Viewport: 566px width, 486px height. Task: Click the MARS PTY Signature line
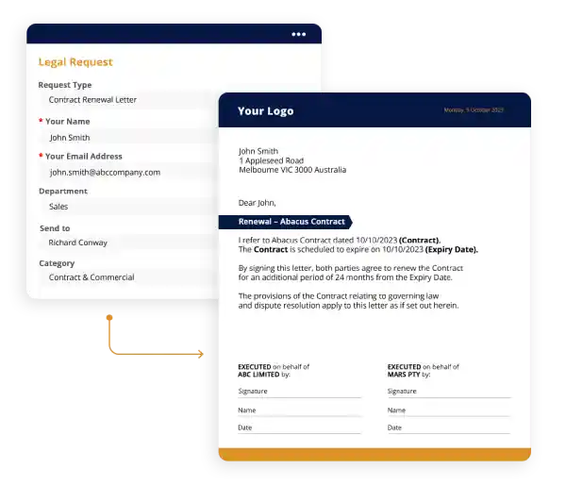click(x=449, y=392)
